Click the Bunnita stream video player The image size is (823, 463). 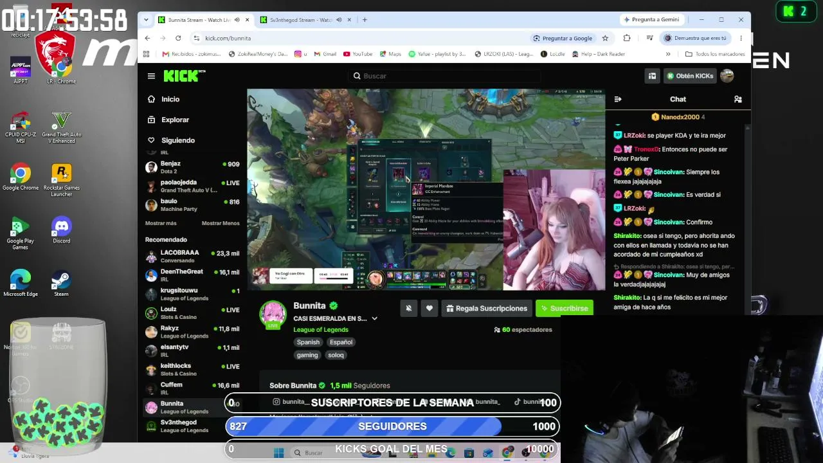click(426, 190)
